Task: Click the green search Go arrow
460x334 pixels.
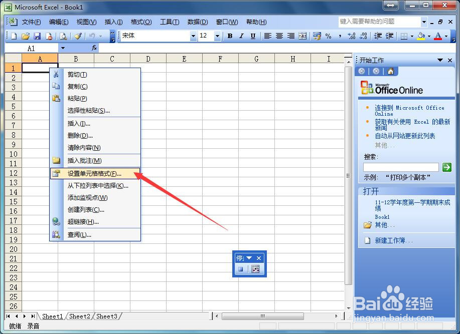Action: pyautogui.click(x=447, y=167)
